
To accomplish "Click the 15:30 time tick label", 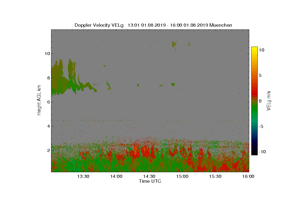I will (215, 176).
